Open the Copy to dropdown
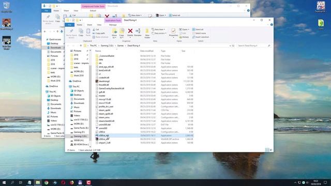331x186 pixels. coord(122,33)
